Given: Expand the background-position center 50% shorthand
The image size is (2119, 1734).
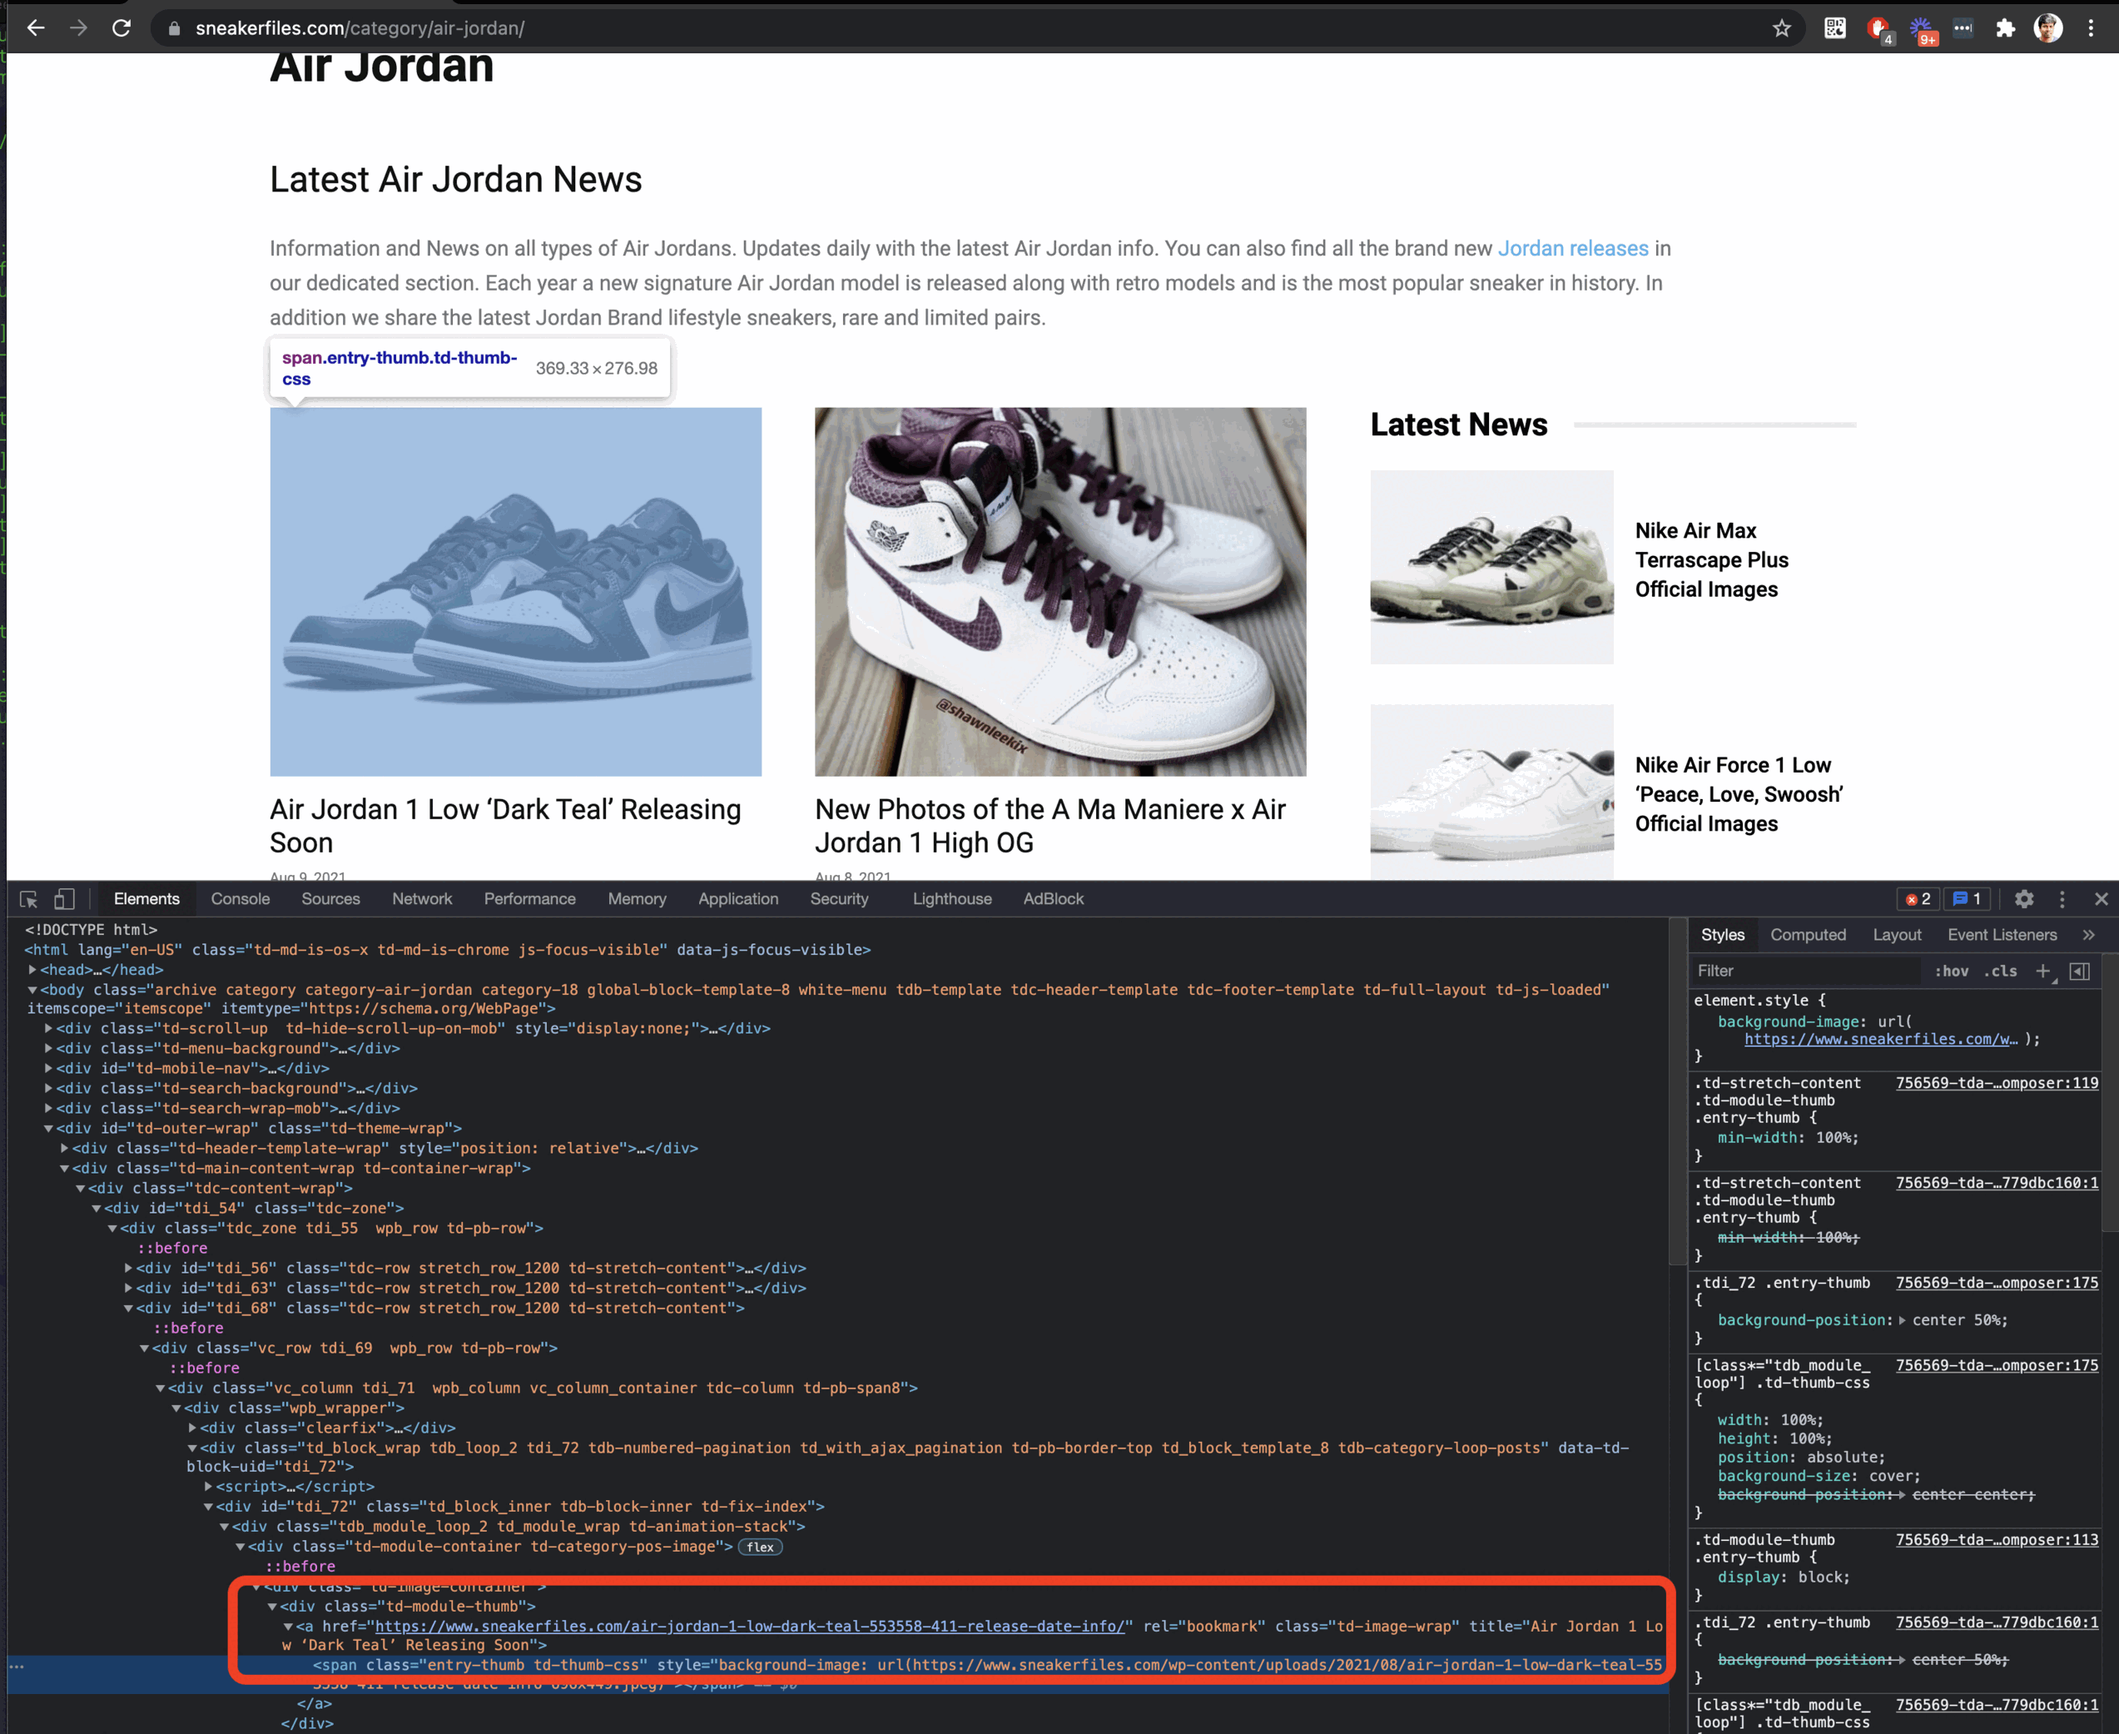Looking at the screenshot, I should pyautogui.click(x=1903, y=1320).
